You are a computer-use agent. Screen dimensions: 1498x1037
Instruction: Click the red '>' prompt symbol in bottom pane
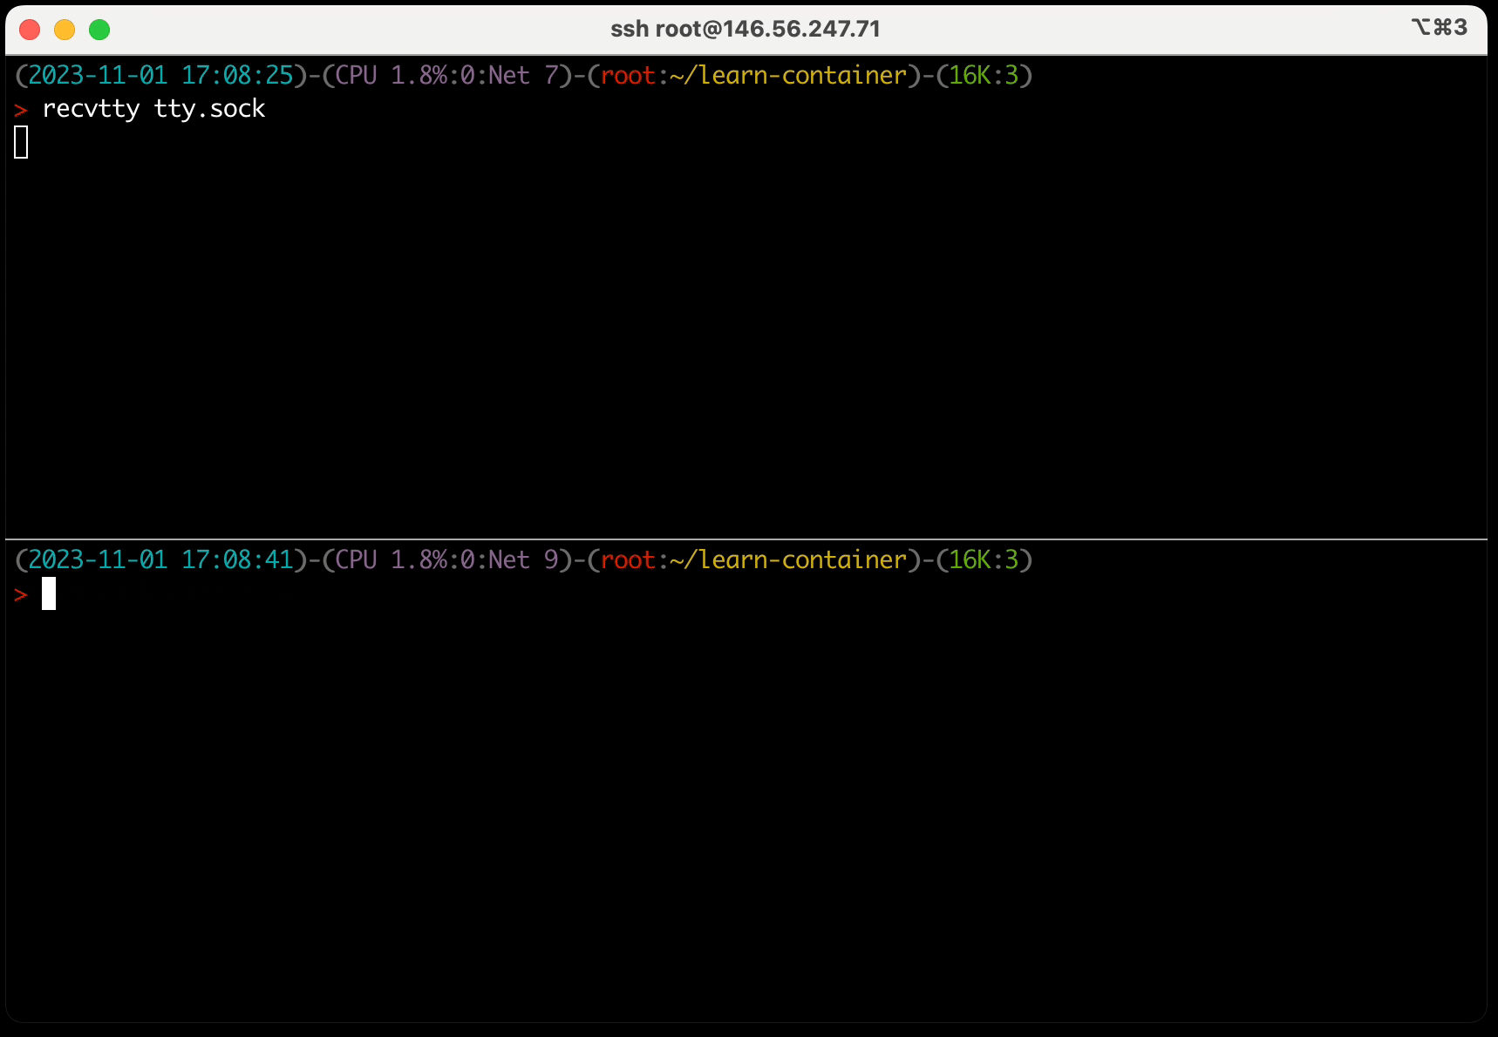coord(21,594)
